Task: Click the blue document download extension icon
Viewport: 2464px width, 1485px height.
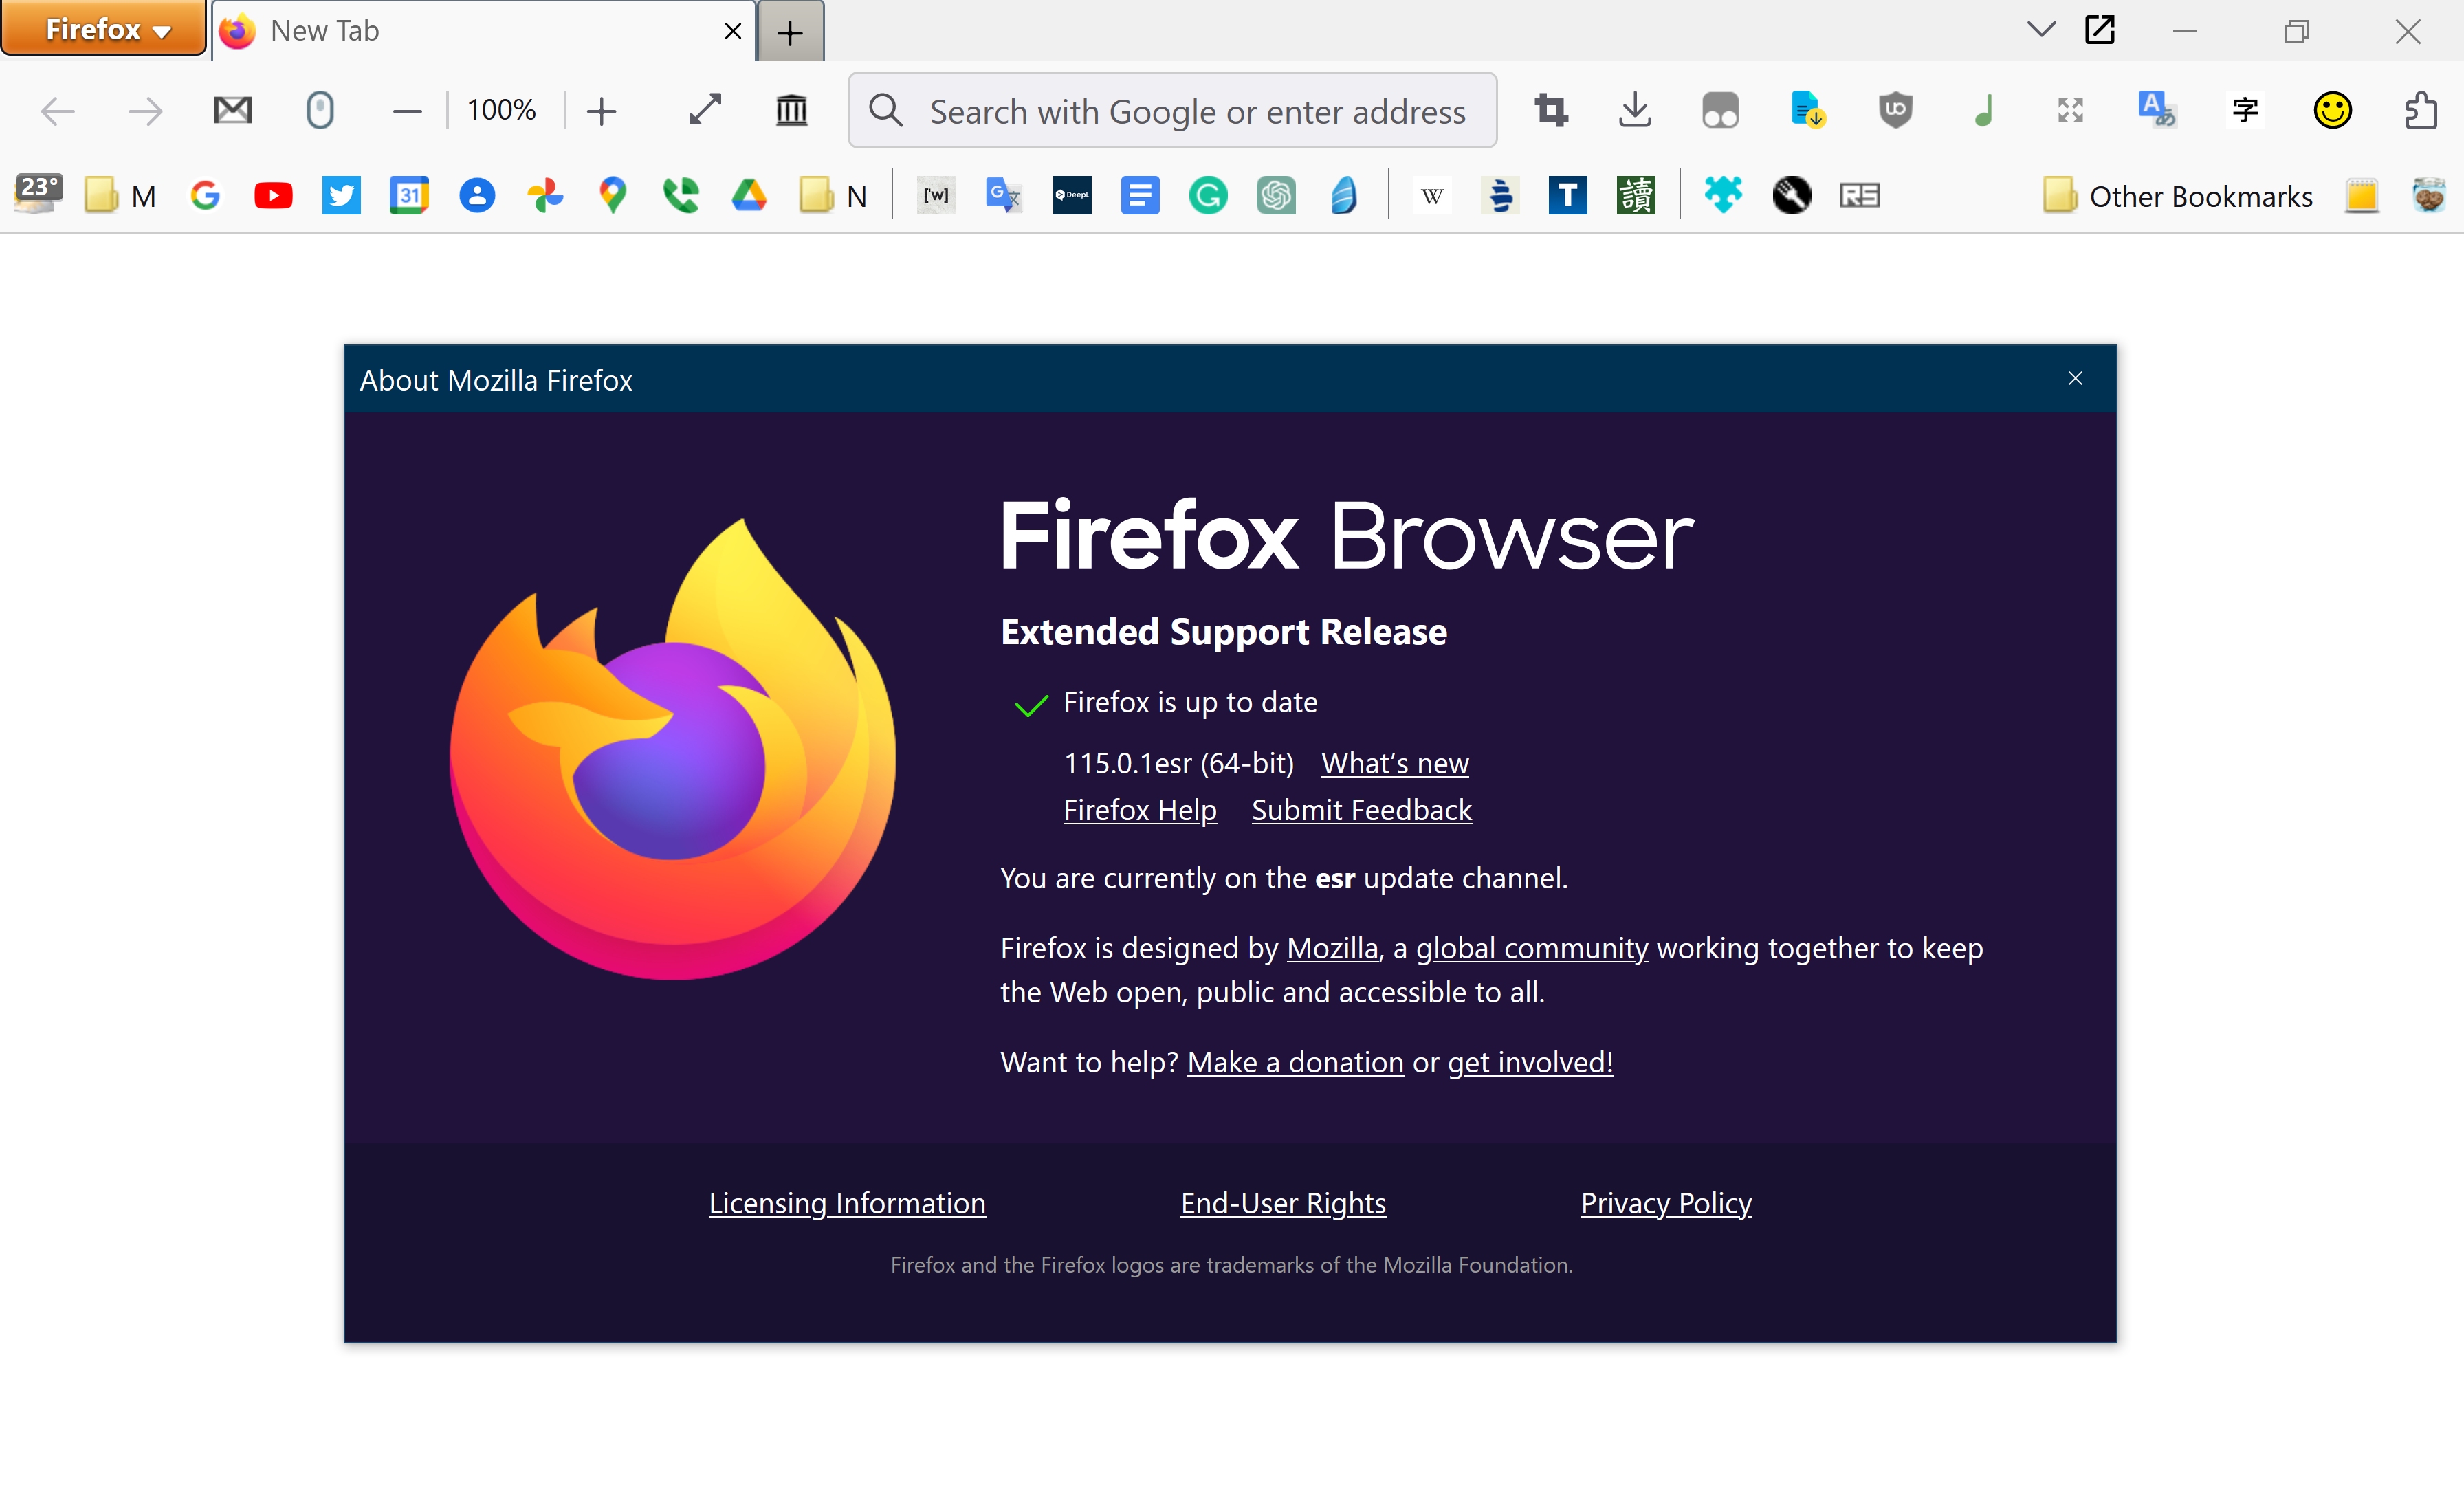Action: pyautogui.click(x=1808, y=110)
